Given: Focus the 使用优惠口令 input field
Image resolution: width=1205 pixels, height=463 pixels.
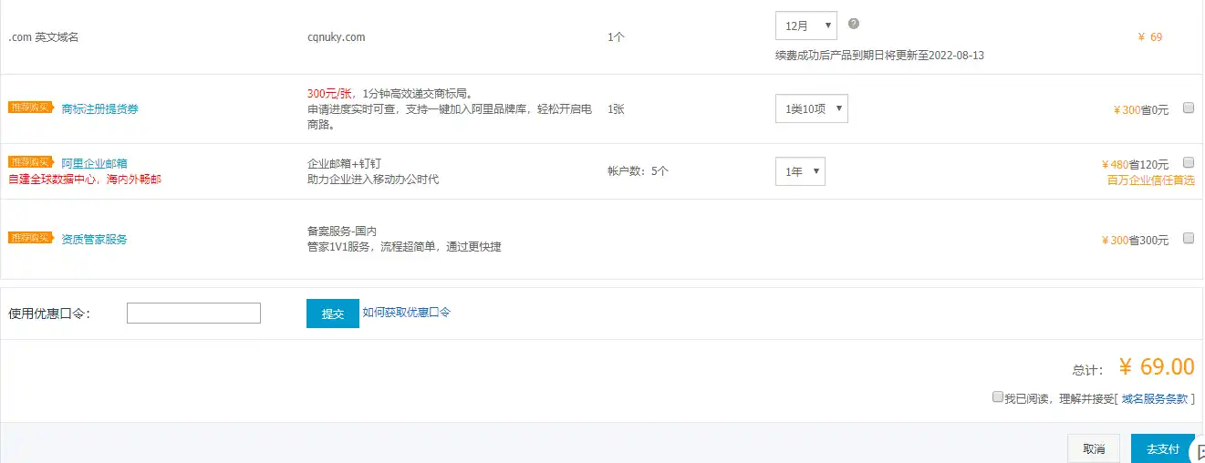Looking at the screenshot, I should coord(193,314).
